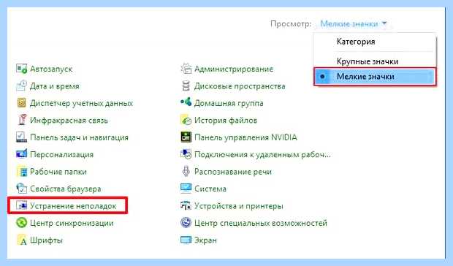
Task: Open the Устранение неполадок icon
Action: coord(22,205)
